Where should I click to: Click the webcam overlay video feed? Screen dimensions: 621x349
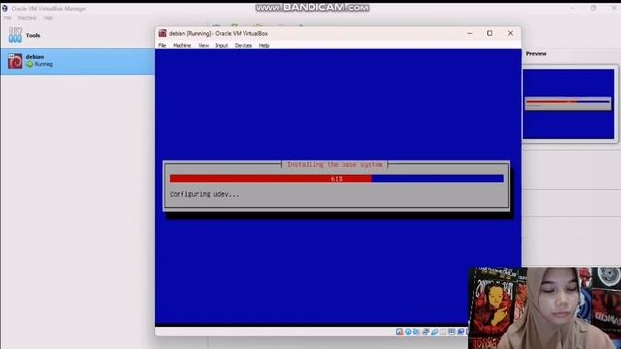click(544, 308)
